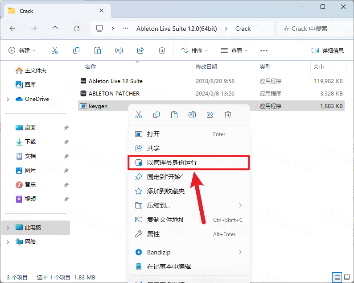Screen dimensions: 354x283
Task: Open 下载 folder in the sidebar
Action: click(30, 142)
